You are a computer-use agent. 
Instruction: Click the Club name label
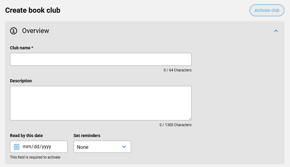pyautogui.click(x=21, y=48)
